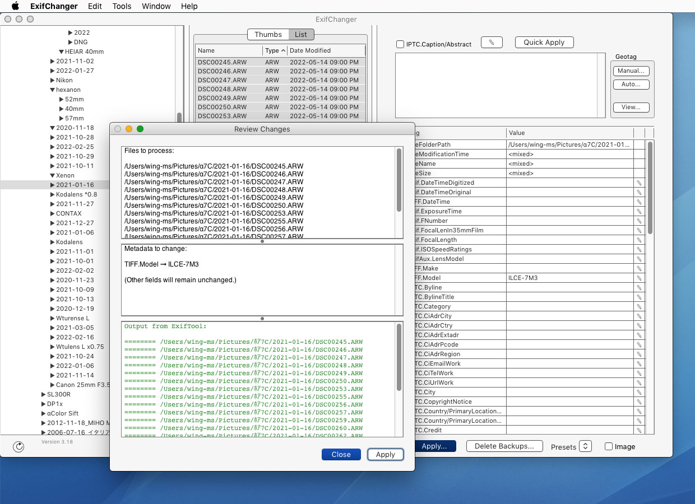695x504 pixels.
Task: Click the refresh icon in folder sidebar
Action: tap(18, 446)
